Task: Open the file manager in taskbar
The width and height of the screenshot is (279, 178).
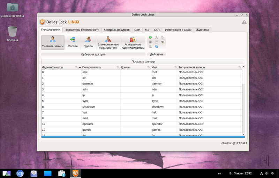Action: (48, 173)
